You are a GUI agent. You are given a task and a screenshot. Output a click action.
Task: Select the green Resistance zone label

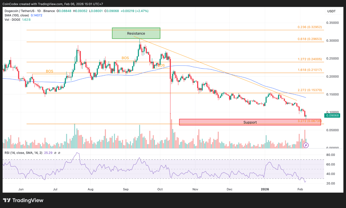click(136, 33)
